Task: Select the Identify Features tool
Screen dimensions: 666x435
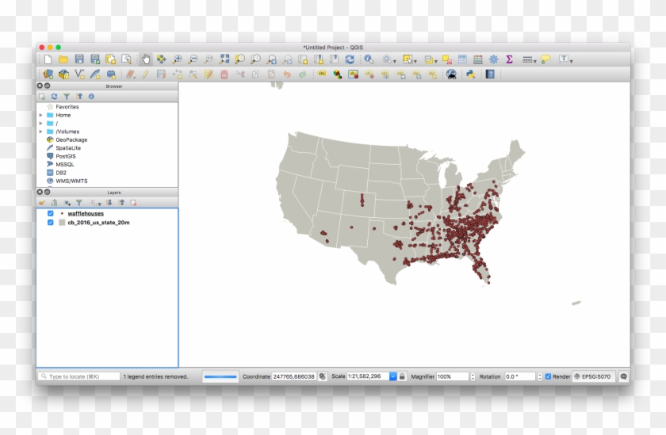Action: (369, 59)
